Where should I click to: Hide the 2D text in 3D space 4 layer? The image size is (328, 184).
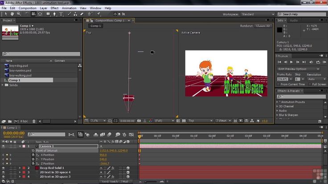point(4,172)
